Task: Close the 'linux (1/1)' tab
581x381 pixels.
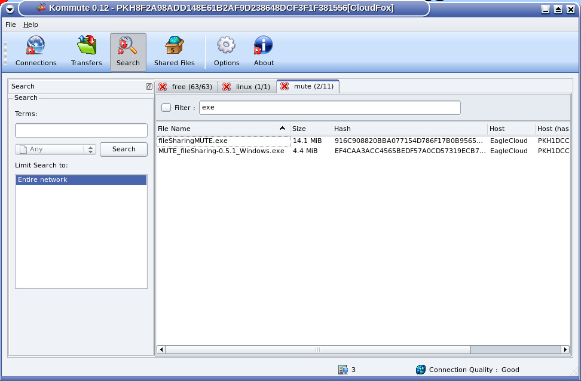Action: pos(227,87)
